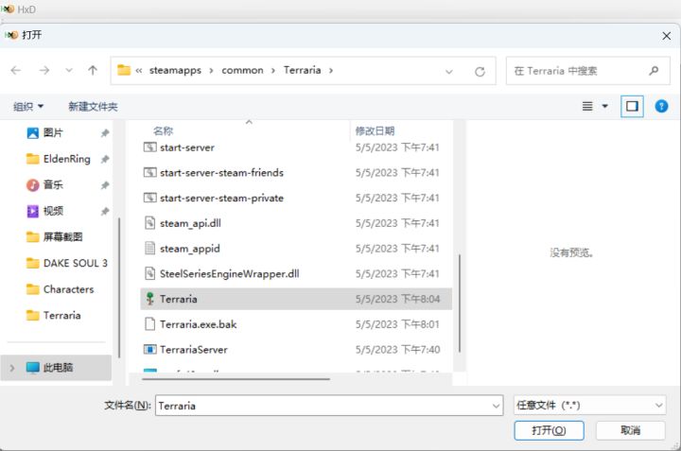Open the 组织 menu
The width and height of the screenshot is (681, 451).
[x=28, y=106]
